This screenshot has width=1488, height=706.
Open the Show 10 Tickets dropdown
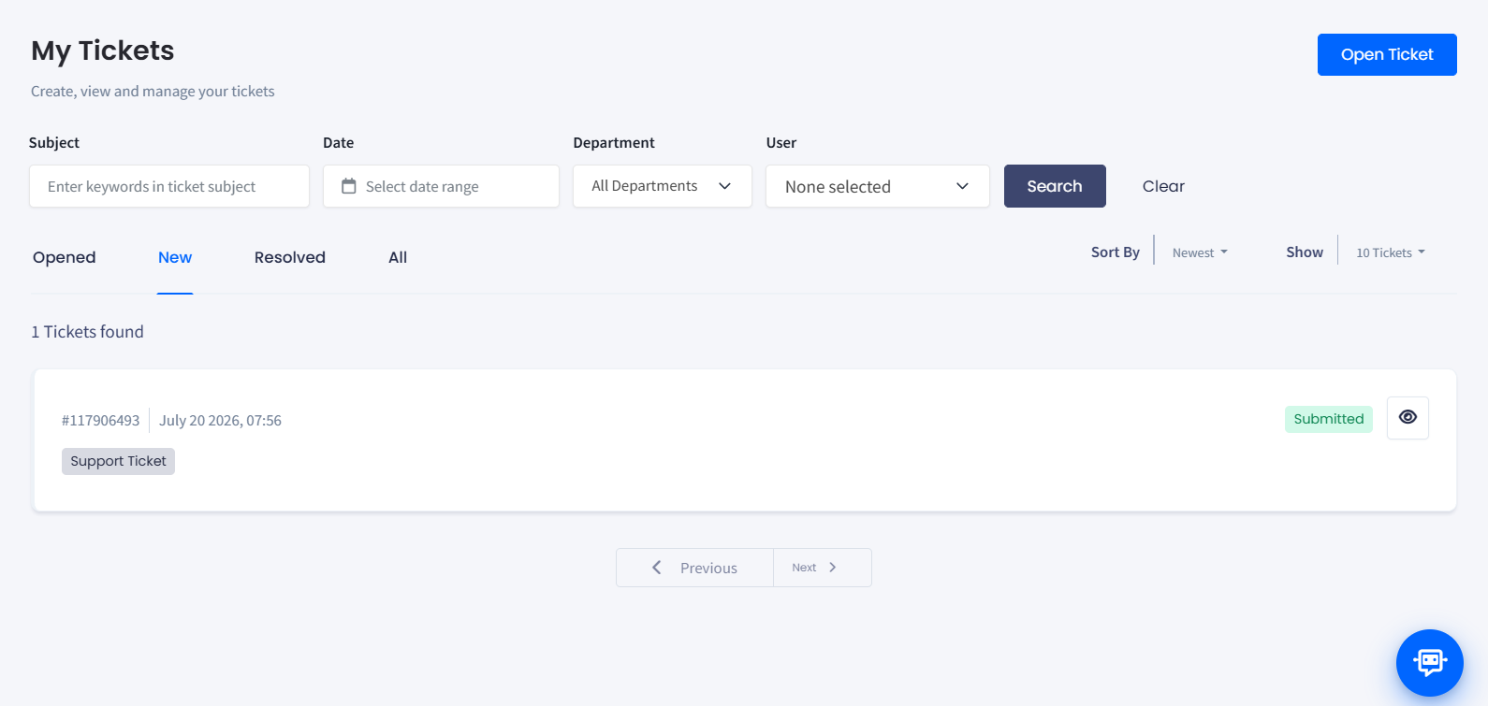point(1391,252)
